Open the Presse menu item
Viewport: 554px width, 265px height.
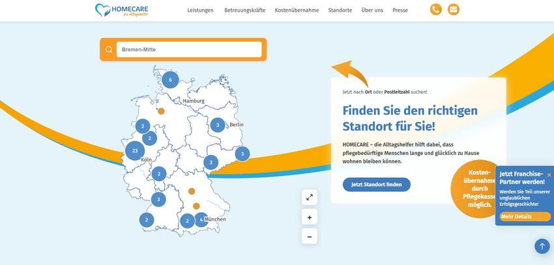400,10
